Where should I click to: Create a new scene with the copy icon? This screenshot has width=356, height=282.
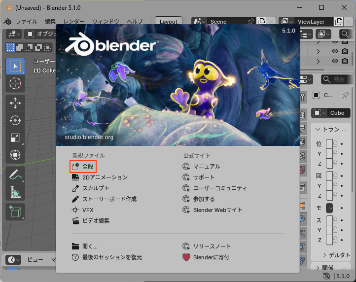point(261,22)
